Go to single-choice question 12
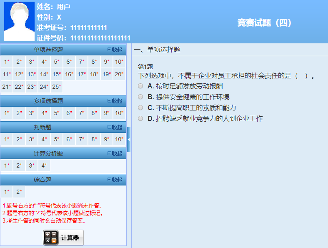The width and height of the screenshot is (328, 248). [19, 74]
